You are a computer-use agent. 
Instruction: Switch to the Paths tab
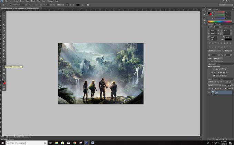[x=222, y=79]
